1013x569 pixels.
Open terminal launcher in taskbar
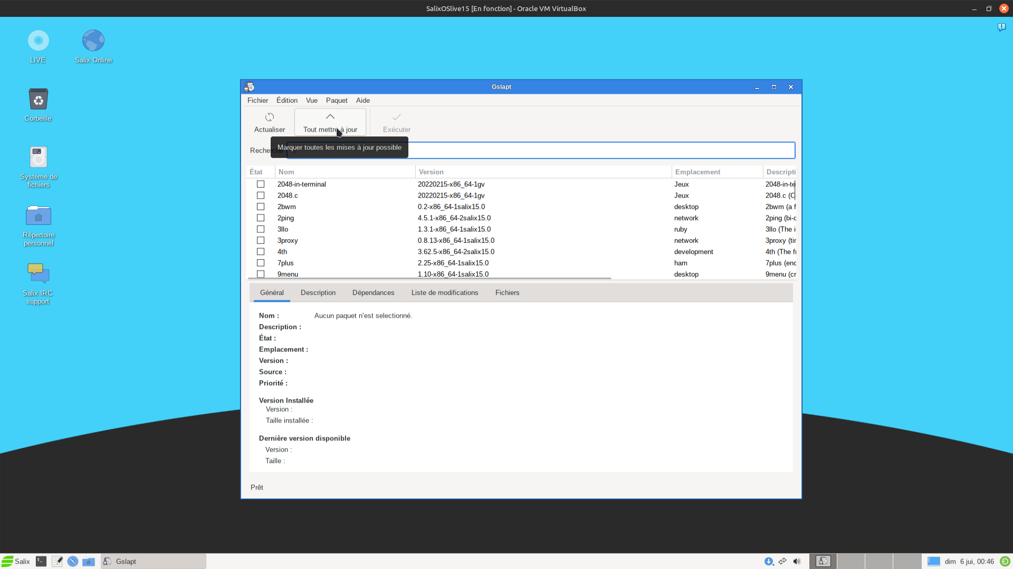pyautogui.click(x=41, y=562)
